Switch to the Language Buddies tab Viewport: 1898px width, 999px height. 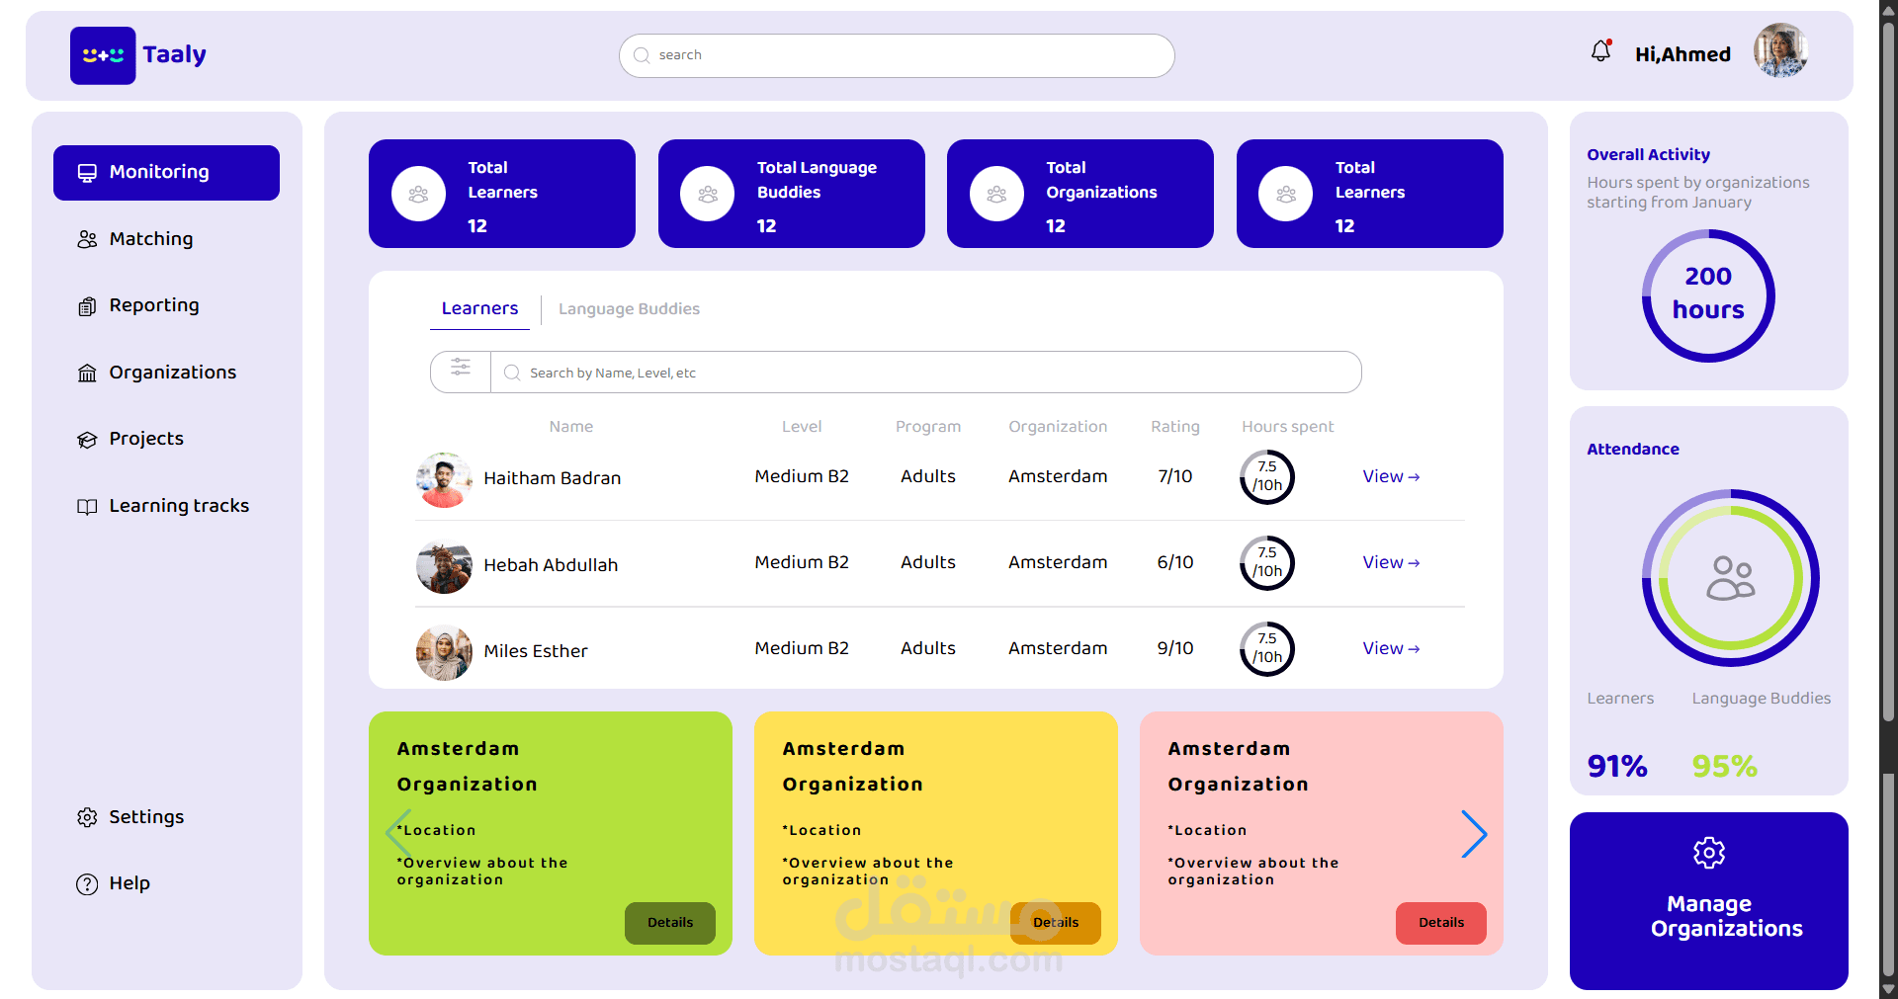tap(629, 309)
